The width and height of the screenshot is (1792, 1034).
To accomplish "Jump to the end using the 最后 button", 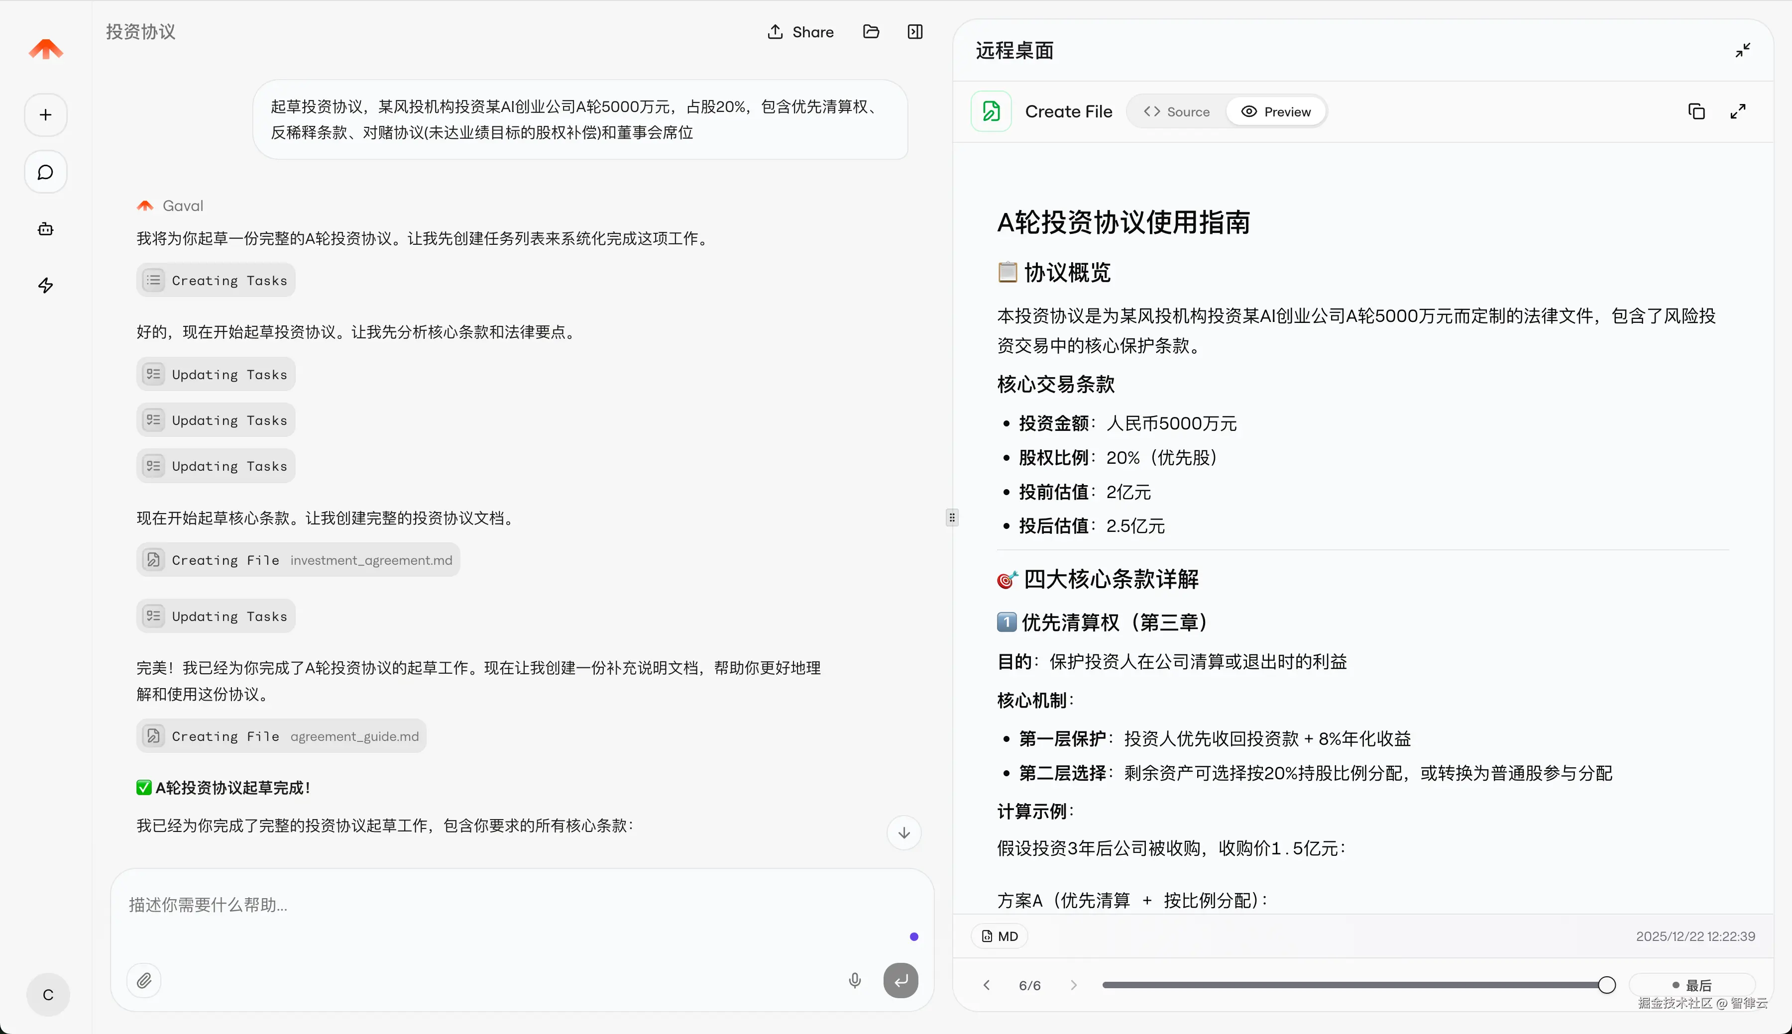I will tap(1696, 985).
